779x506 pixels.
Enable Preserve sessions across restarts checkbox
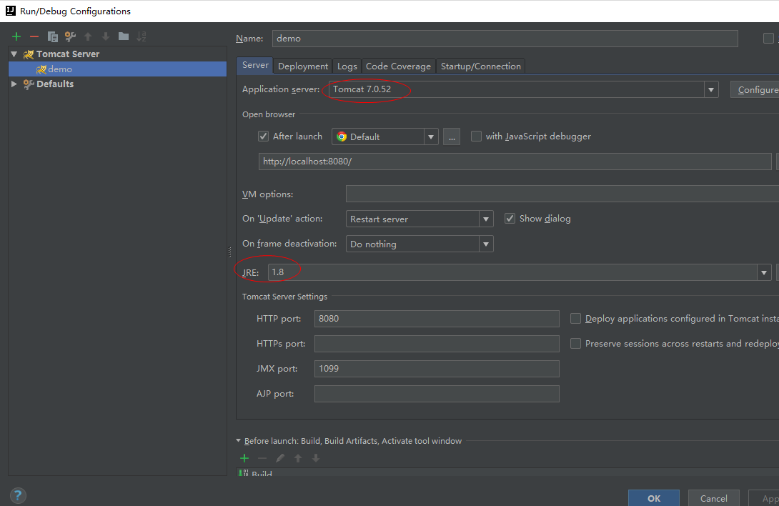575,344
